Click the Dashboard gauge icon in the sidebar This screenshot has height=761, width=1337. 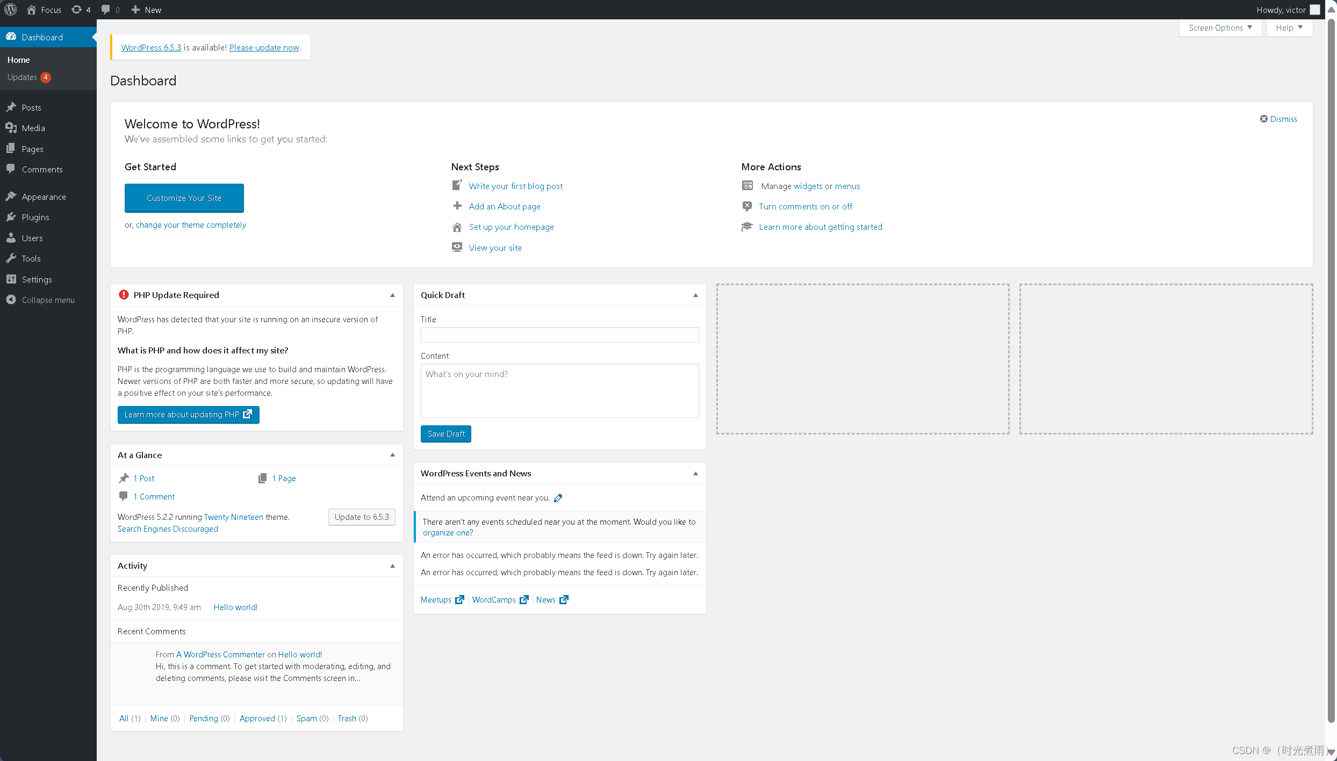coord(11,37)
